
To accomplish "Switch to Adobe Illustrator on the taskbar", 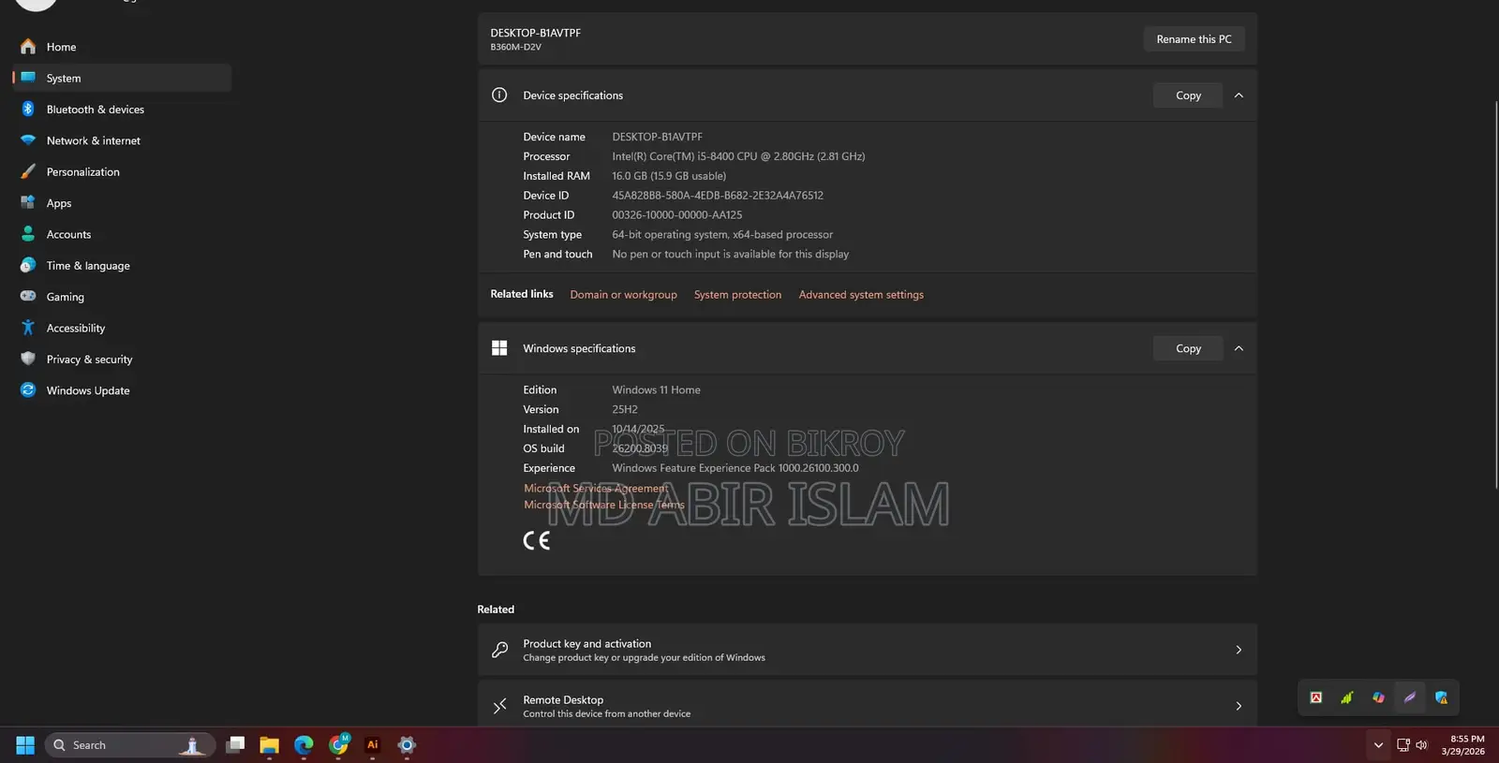I will pyautogui.click(x=373, y=745).
